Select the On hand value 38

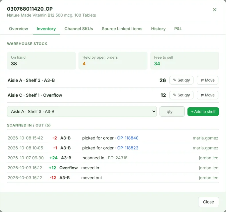click(x=14, y=64)
